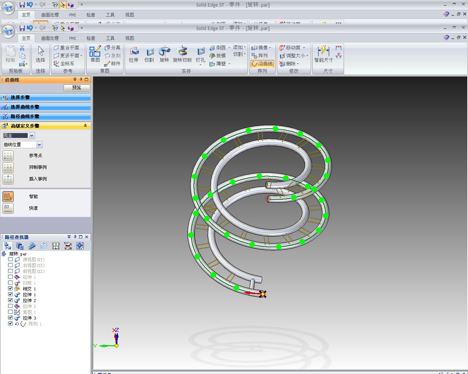Open the sensors gauge tab icon in 路径查找器
This screenshot has width=468, height=374.
(56, 246)
